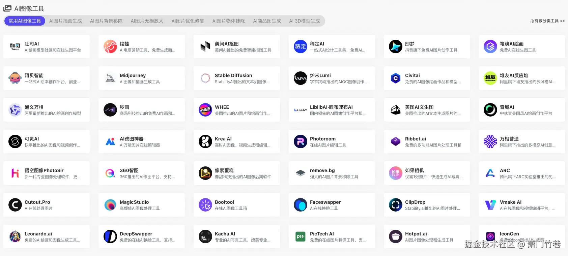Viewport: 568px width, 256px height.
Task: Click the LiblibAI logo icon
Action: click(x=301, y=110)
